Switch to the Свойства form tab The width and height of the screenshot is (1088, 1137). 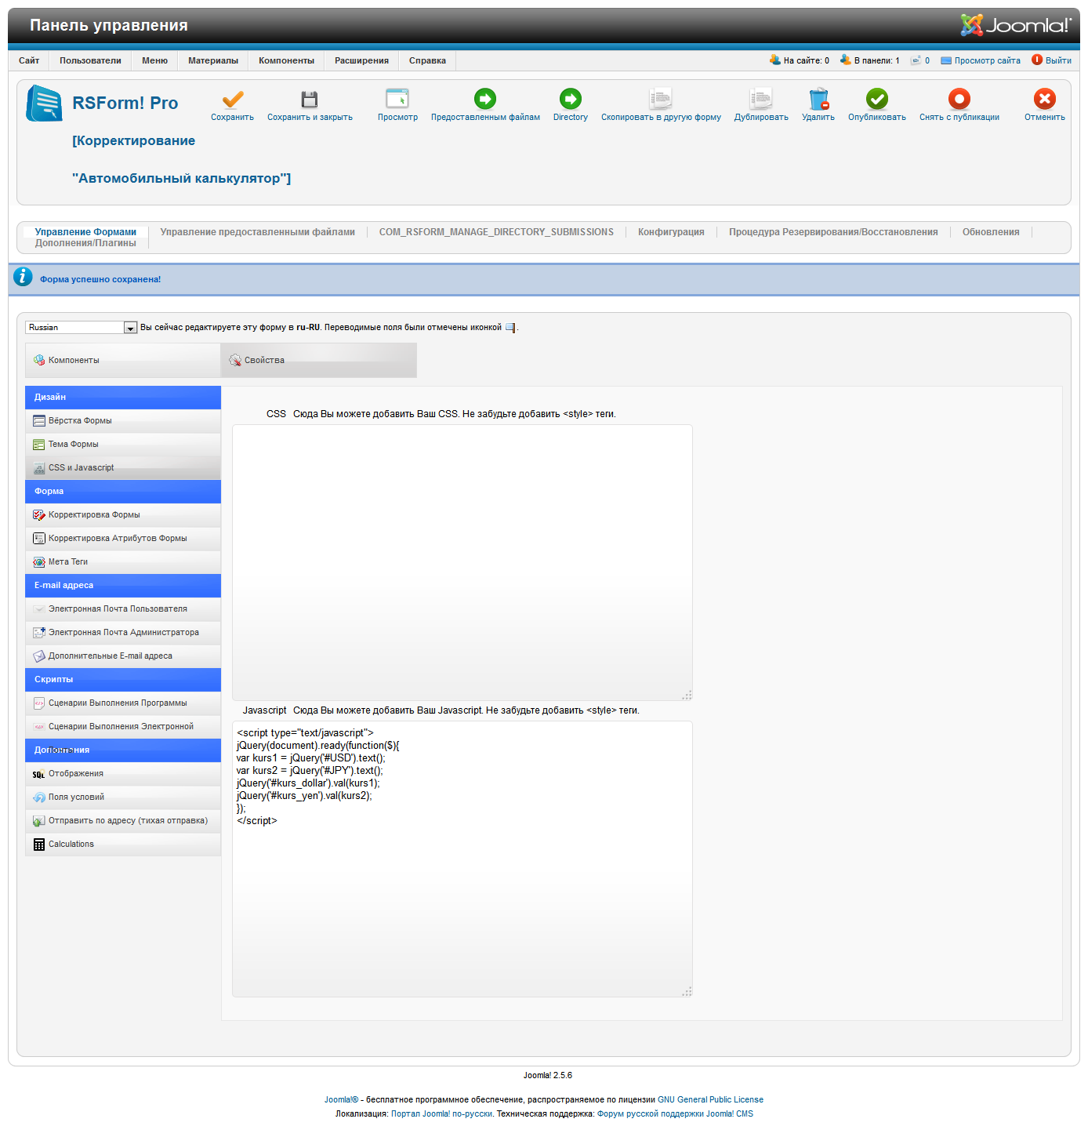pos(319,360)
